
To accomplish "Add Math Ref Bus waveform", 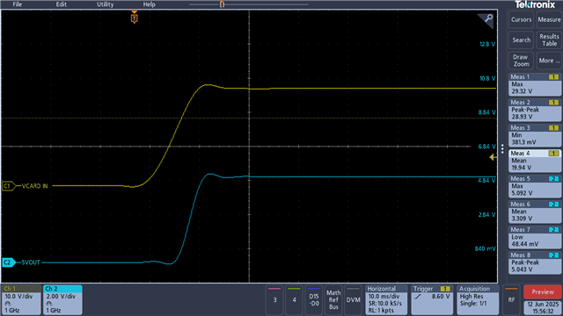I will tap(333, 299).
